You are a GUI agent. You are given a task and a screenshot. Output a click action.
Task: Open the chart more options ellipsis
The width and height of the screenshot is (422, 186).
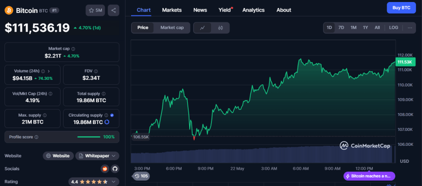pyautogui.click(x=410, y=28)
